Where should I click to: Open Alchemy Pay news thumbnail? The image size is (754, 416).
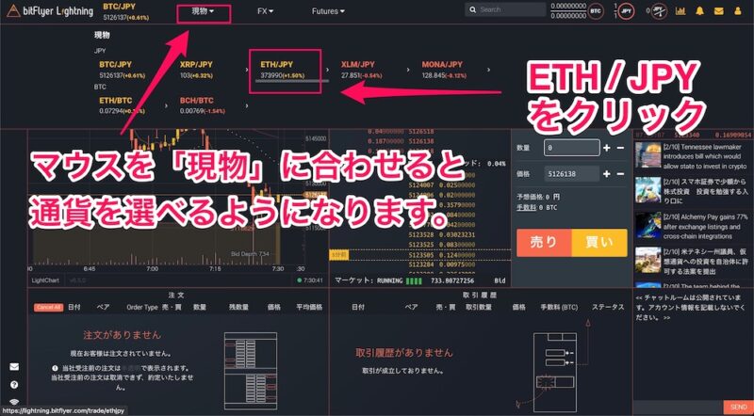point(647,225)
